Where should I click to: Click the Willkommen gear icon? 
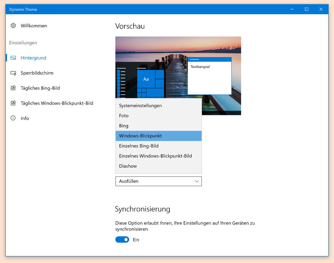[x=13, y=26]
